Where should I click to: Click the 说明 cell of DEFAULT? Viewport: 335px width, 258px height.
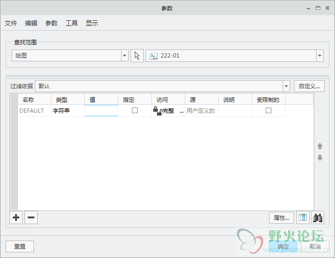pyautogui.click(x=235, y=110)
